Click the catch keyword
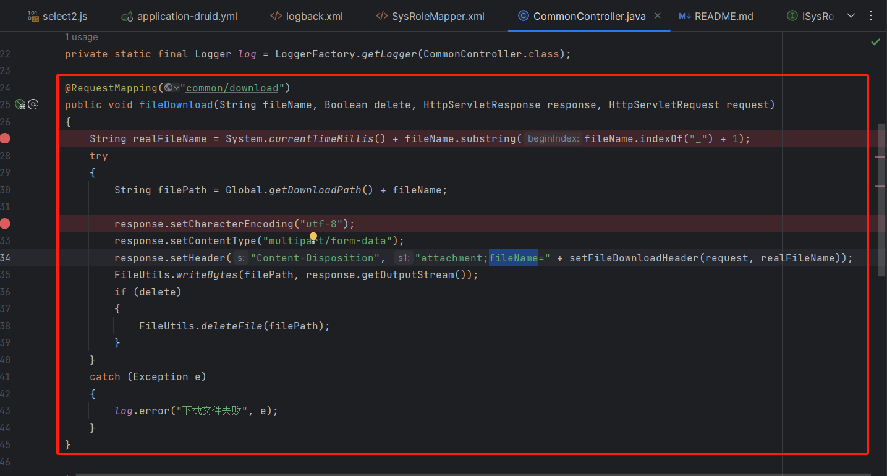Image resolution: width=887 pixels, height=476 pixels. [105, 376]
